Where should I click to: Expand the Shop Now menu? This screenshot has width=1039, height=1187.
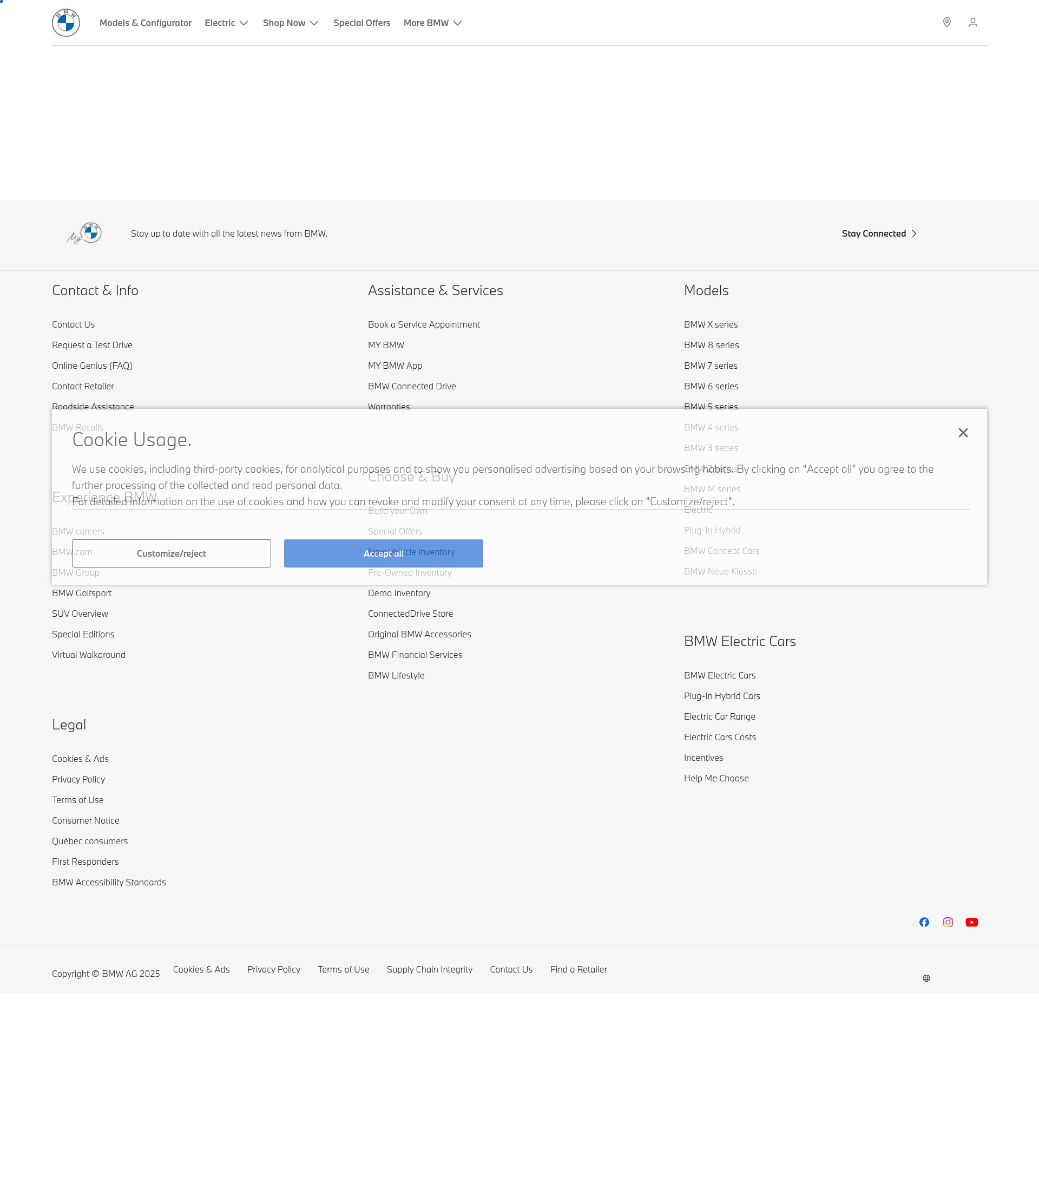(x=291, y=23)
